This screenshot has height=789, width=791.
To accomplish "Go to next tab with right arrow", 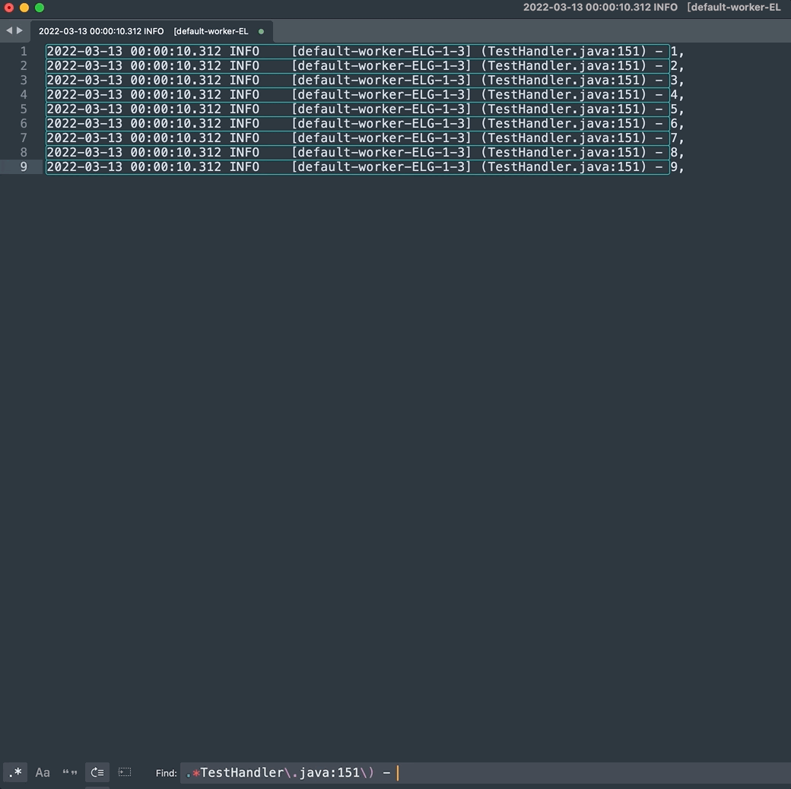I will pos(20,30).
